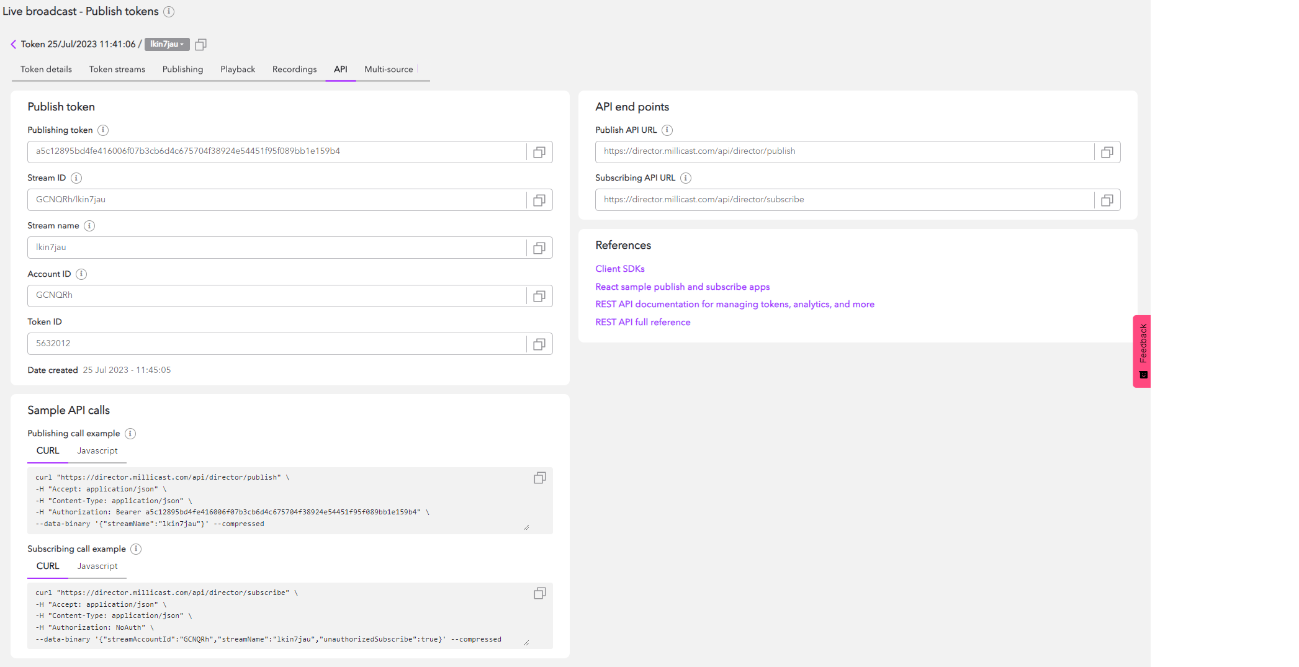Screen dimensions: 1299x667
Task: Open the Recordings tab
Action: [294, 69]
